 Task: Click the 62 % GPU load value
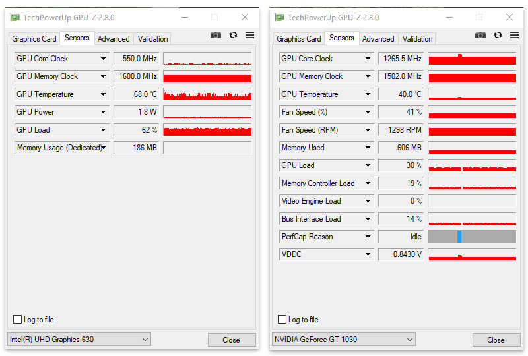[137, 130]
